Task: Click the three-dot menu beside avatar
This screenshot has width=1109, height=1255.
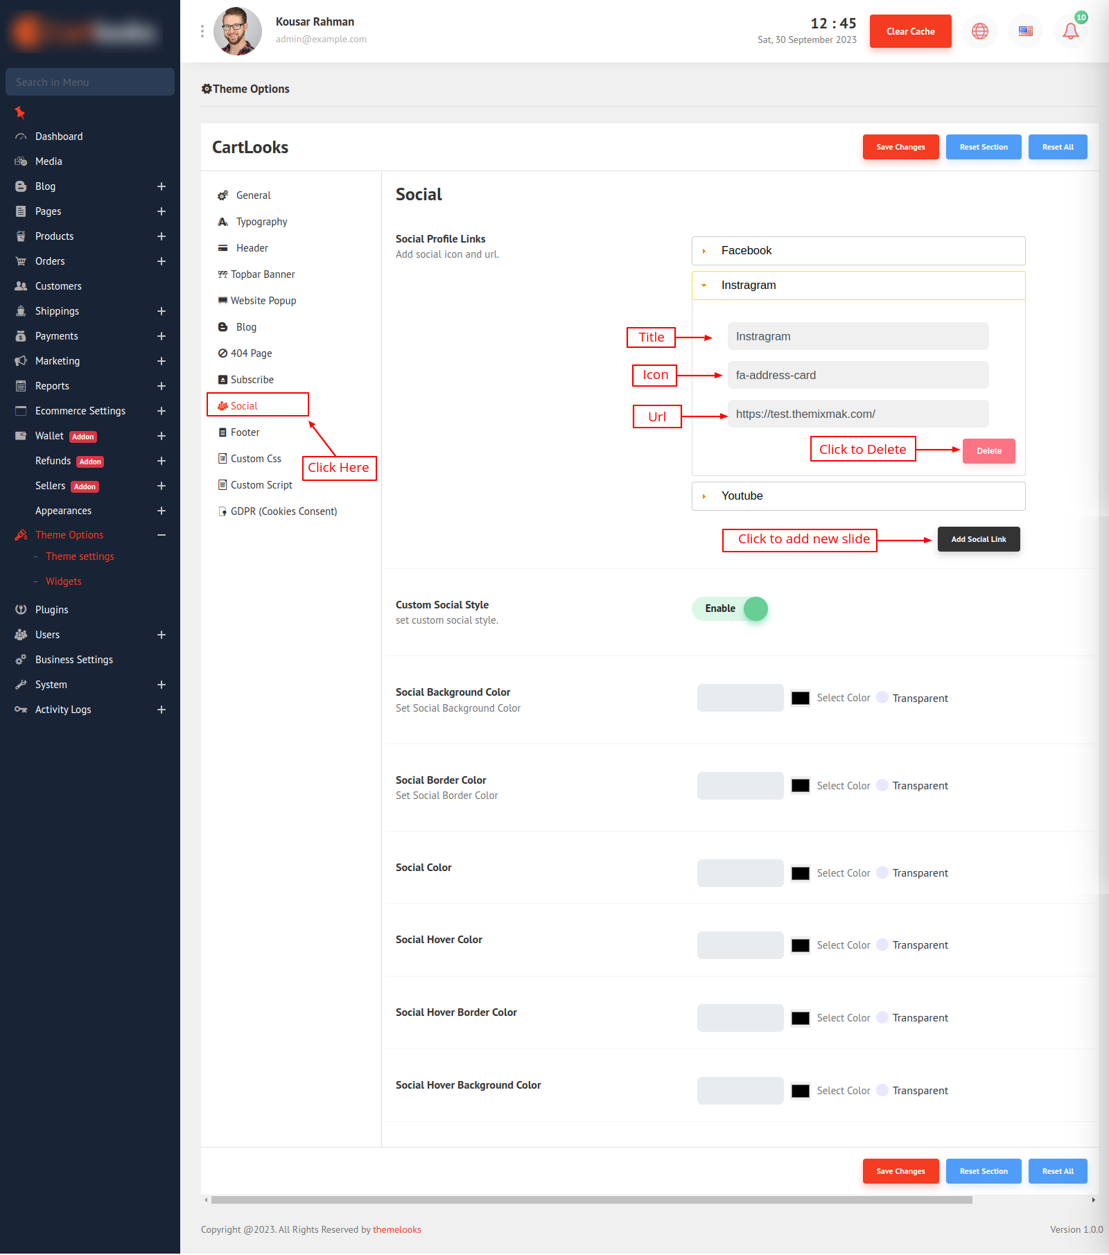Action: click(202, 31)
